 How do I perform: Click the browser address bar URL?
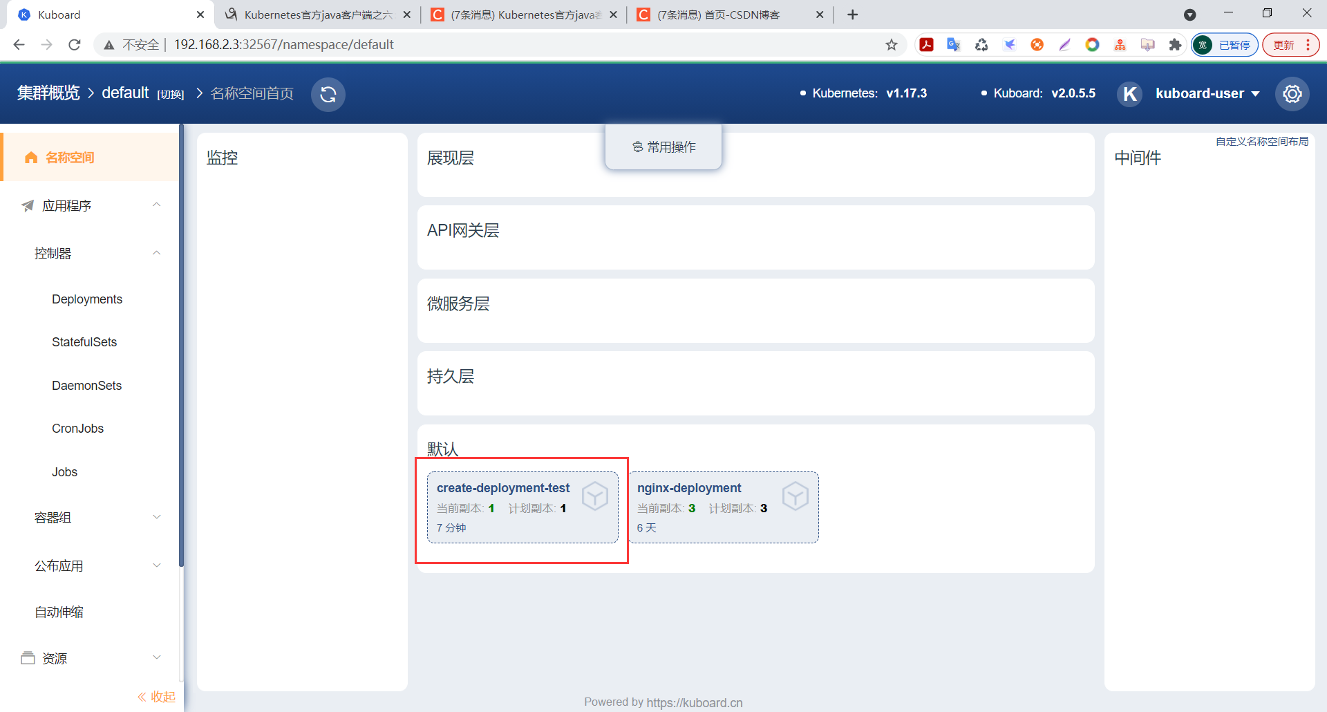[x=283, y=45]
